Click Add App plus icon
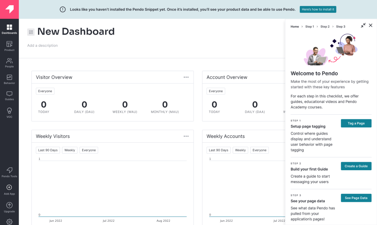Image resolution: width=377 pixels, height=225 pixels. pyautogui.click(x=9, y=187)
